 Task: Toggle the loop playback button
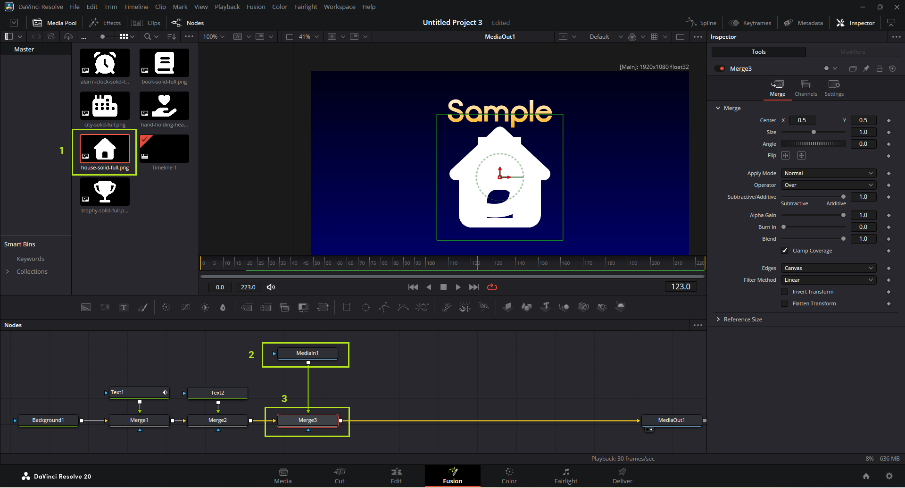point(492,287)
